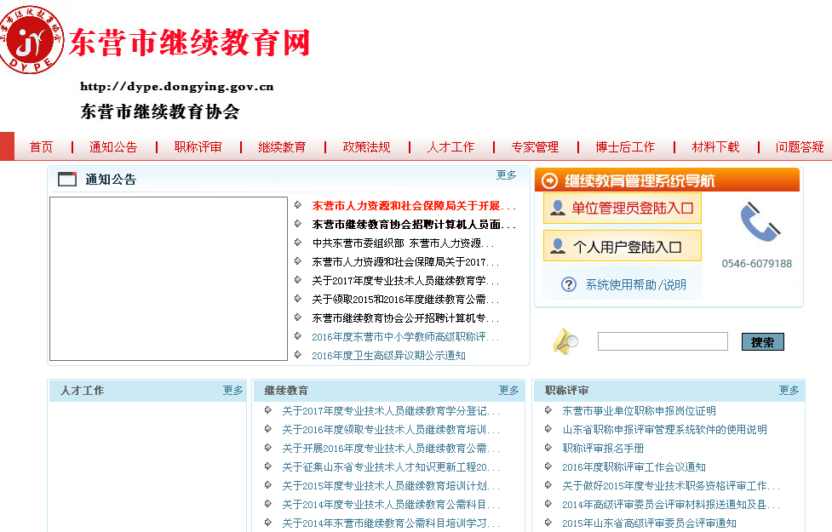Screen dimensions: 832x532
Task: Click the question mark help icon
Action: (569, 284)
